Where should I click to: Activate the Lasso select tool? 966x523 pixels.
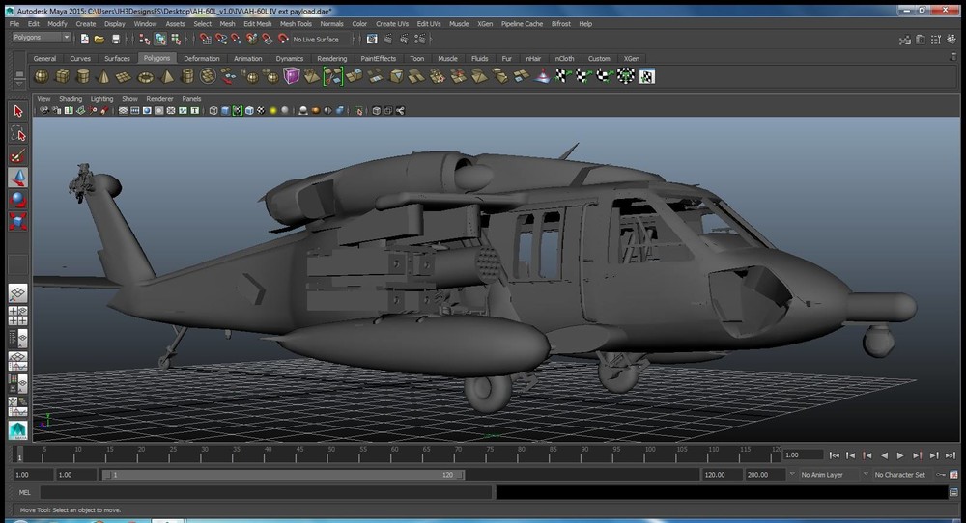[x=17, y=135]
